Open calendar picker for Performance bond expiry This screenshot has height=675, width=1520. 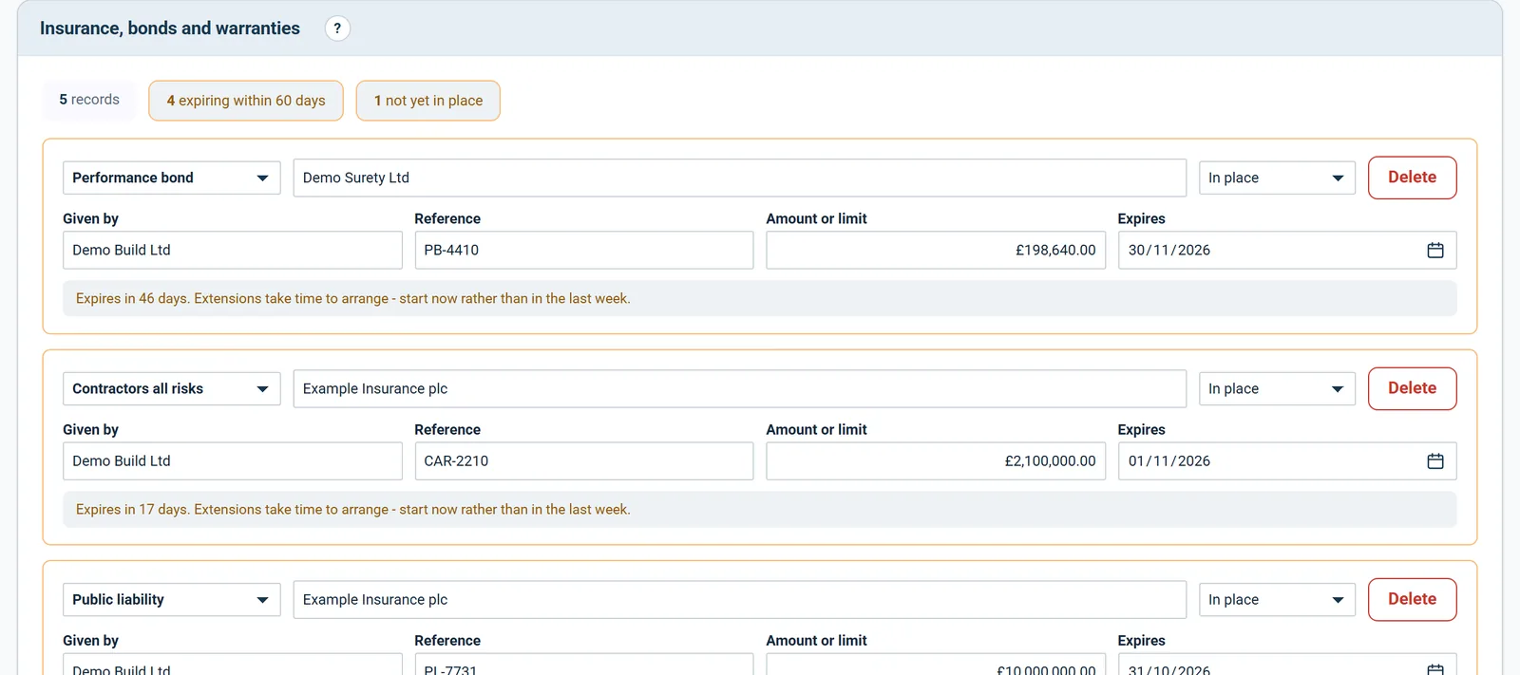click(x=1434, y=250)
